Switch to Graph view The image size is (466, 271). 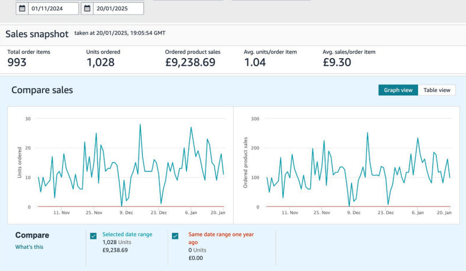[398, 90]
